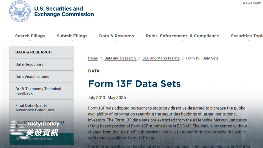The image size is (263, 148).
Task: Select SEC & Markets Data sidebar item
Action: point(42,139)
